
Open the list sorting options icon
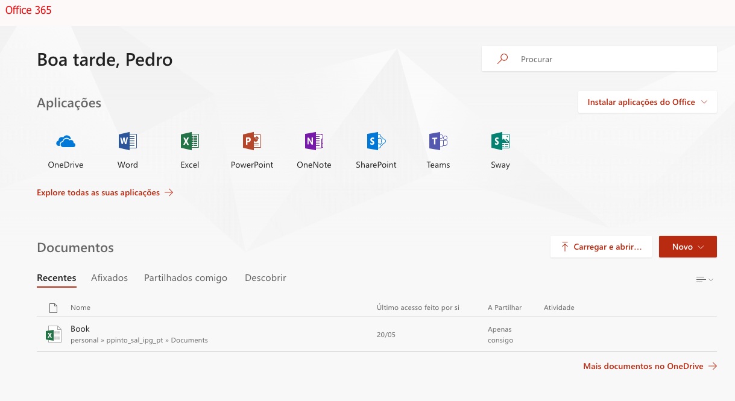tap(702, 279)
